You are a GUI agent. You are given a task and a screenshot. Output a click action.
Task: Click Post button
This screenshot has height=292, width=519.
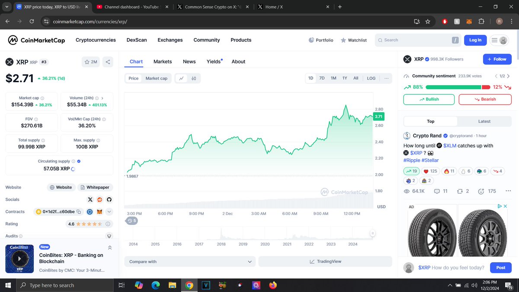501,268
